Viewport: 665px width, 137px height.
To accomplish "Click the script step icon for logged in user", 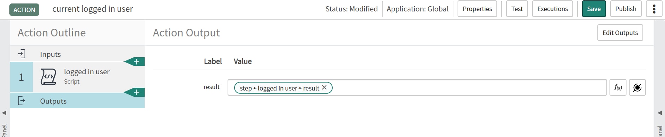I will coord(48,77).
